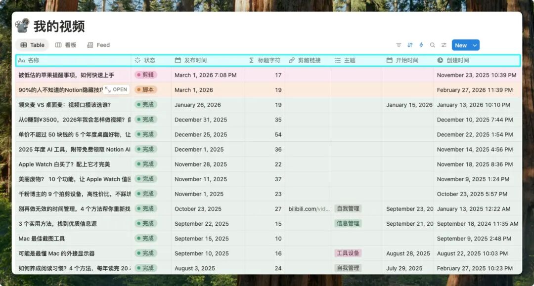Open the 创建时间 column header menu
This screenshot has width=534, height=286.
click(477, 60)
